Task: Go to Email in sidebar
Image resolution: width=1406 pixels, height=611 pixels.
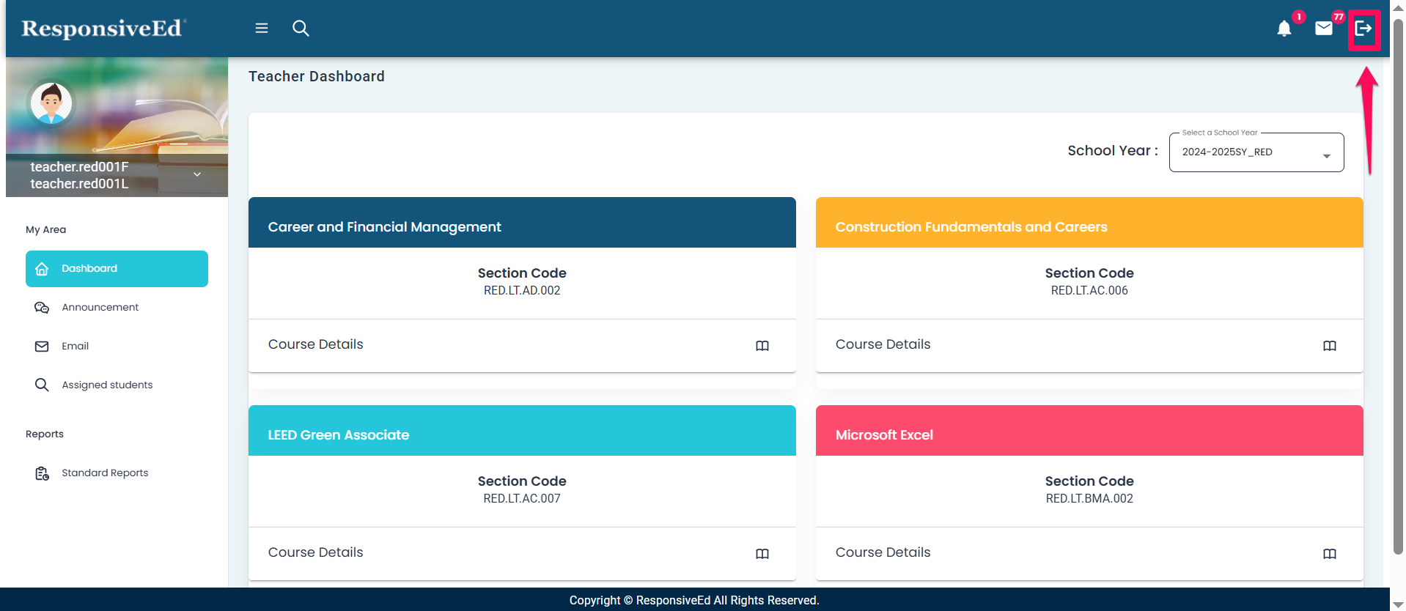Action: (x=75, y=347)
